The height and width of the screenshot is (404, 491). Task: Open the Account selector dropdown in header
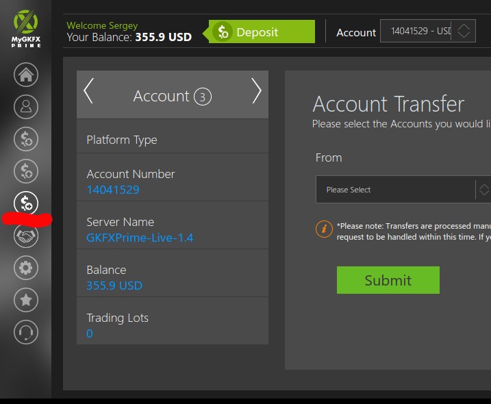[x=427, y=31]
